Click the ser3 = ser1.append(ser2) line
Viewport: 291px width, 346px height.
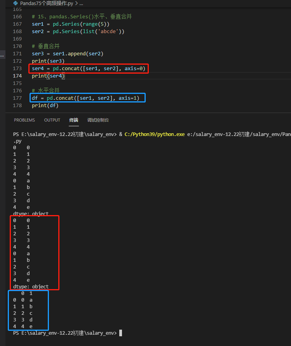click(68, 54)
